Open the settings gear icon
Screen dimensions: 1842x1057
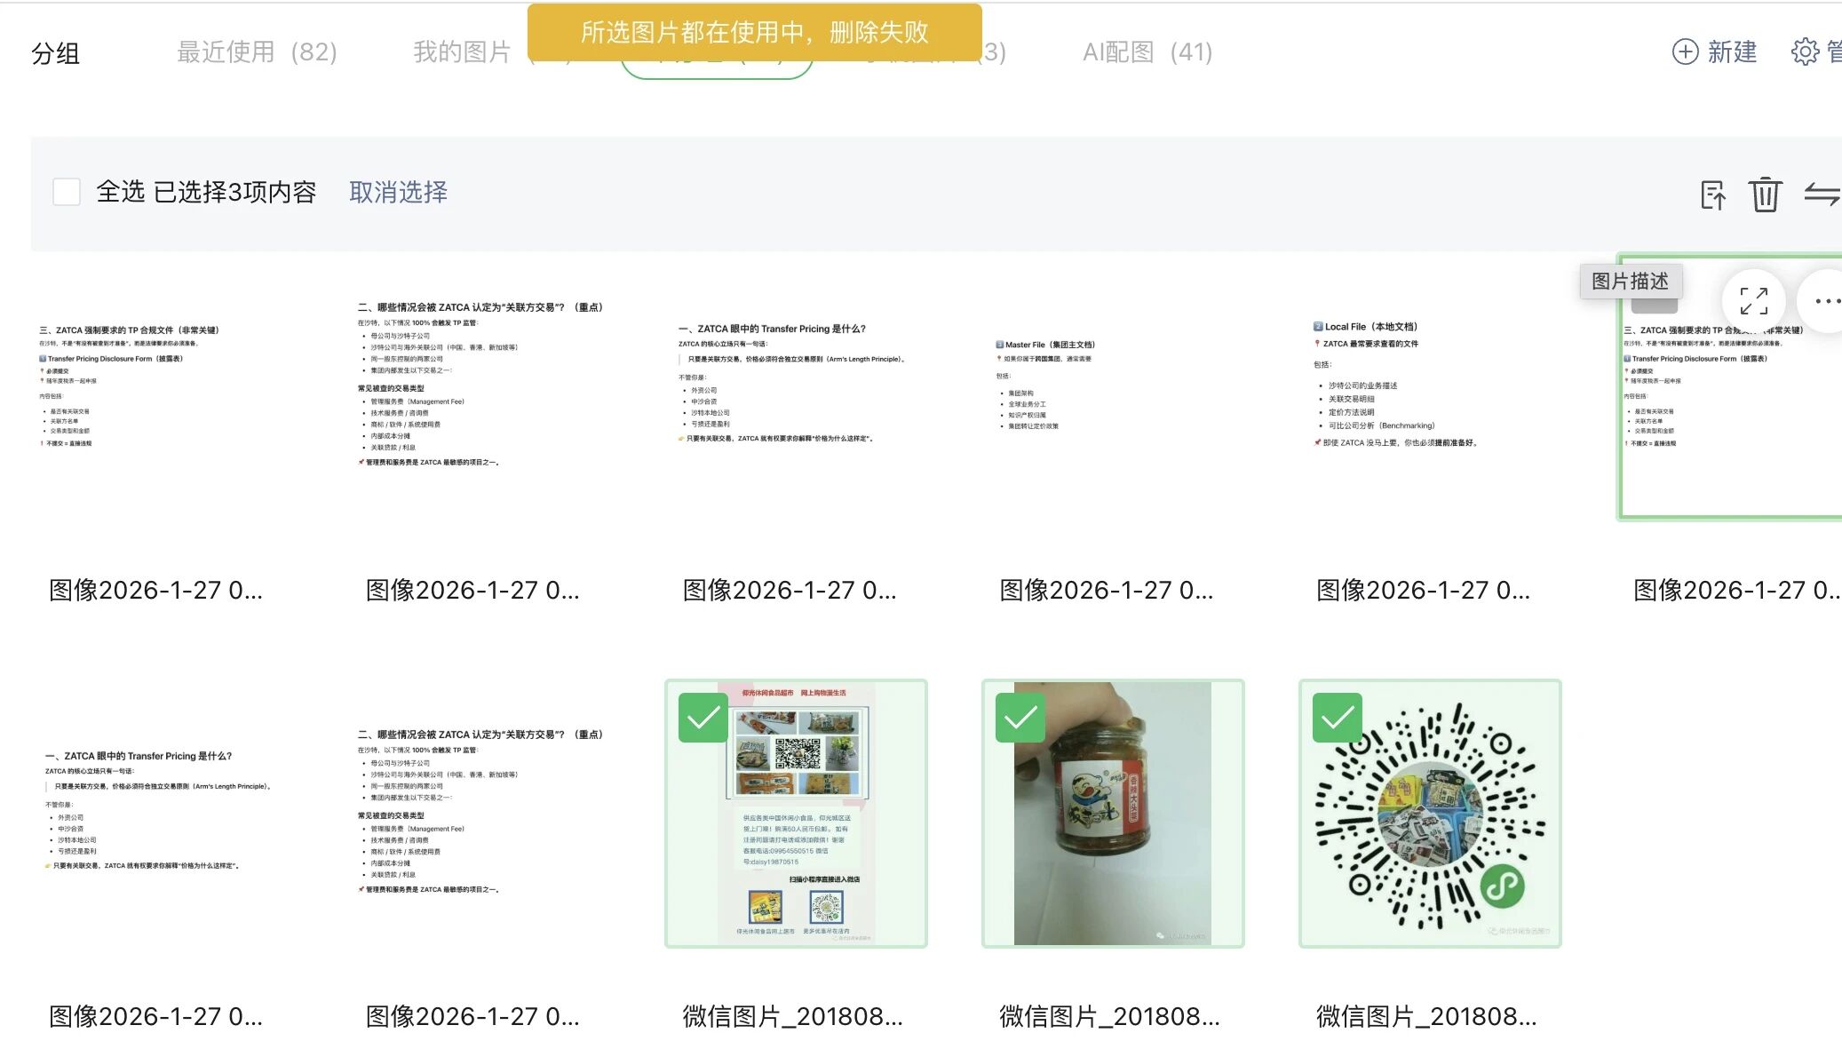tap(1805, 52)
